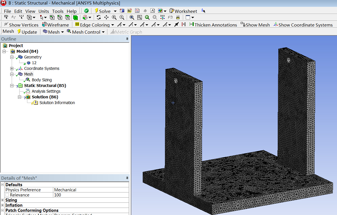Viewport: 337px width, 215px height.
Task: Click the Update mesh button
Action: pos(27,32)
